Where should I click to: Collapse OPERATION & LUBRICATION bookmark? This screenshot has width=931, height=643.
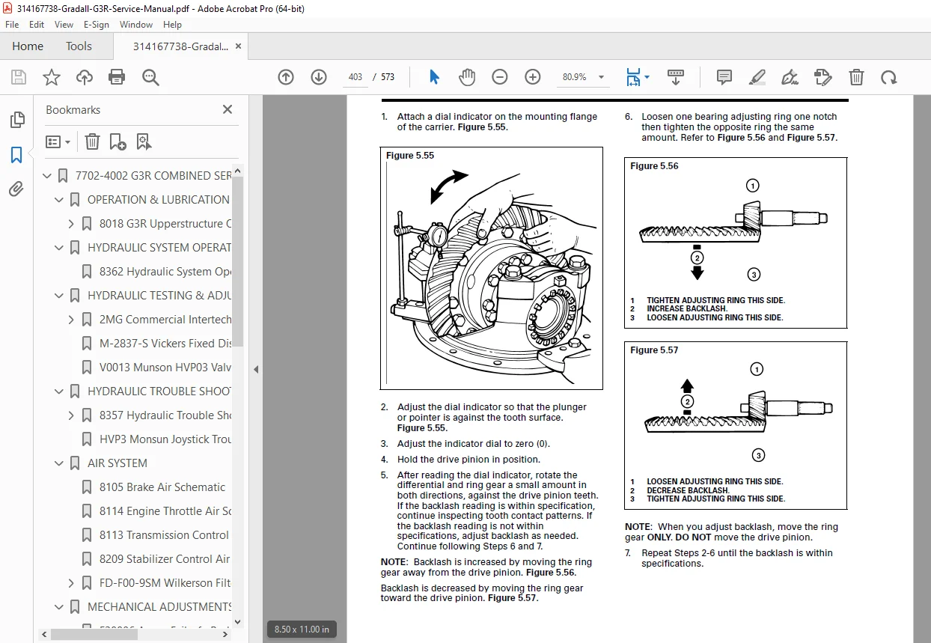(x=60, y=200)
